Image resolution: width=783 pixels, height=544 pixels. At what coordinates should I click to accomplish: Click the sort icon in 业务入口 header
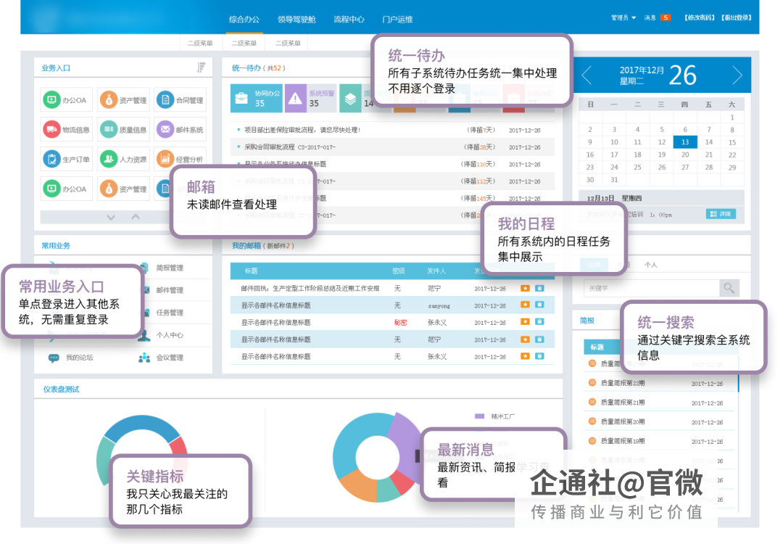[x=201, y=67]
